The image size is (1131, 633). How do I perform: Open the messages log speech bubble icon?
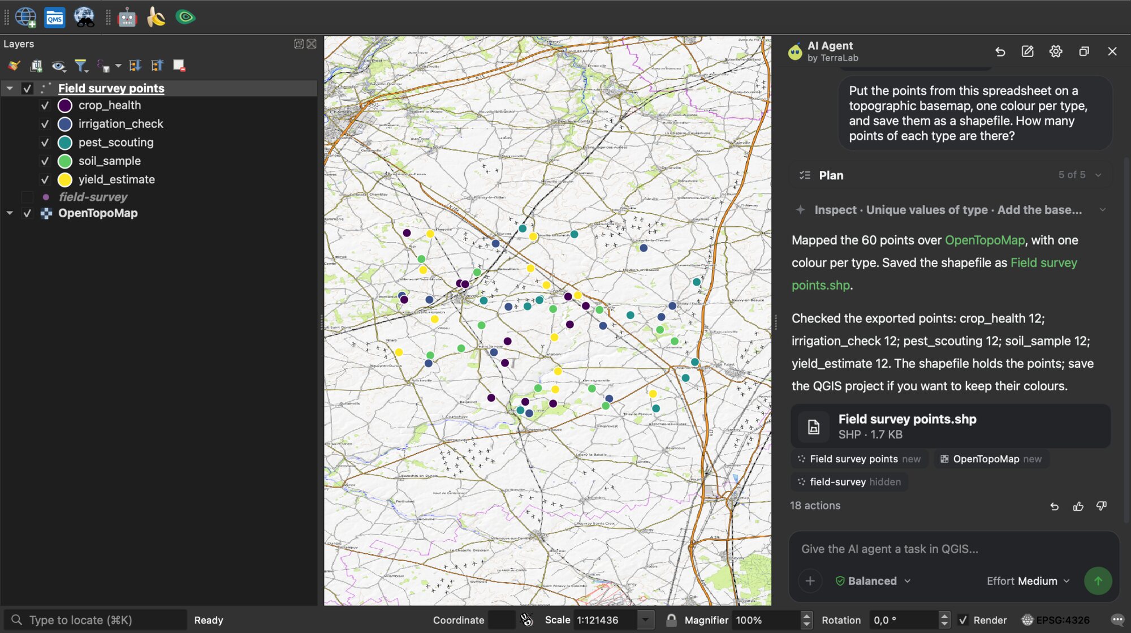tap(1117, 620)
